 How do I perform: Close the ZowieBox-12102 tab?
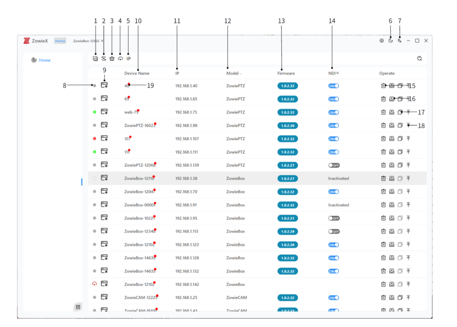(102, 41)
